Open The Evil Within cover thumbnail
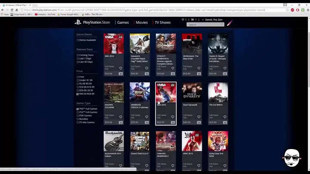 218,93
